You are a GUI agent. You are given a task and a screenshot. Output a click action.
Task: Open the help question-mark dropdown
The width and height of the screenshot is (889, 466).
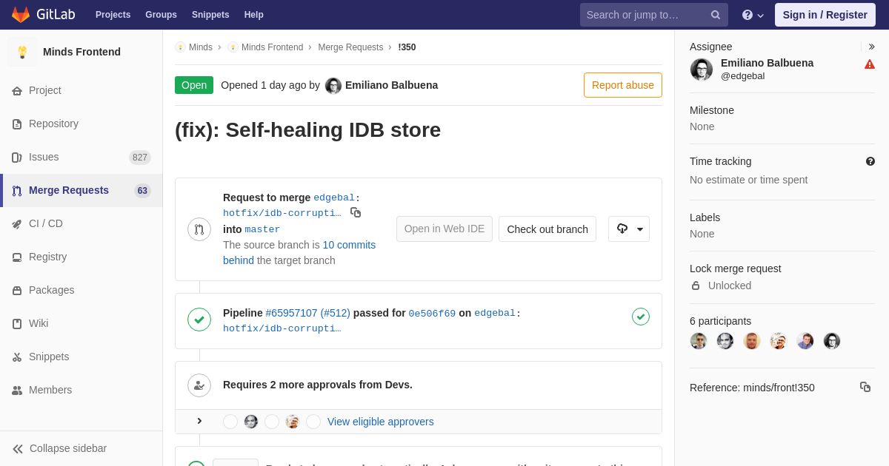coord(753,15)
